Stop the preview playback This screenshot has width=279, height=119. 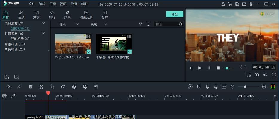218,68
